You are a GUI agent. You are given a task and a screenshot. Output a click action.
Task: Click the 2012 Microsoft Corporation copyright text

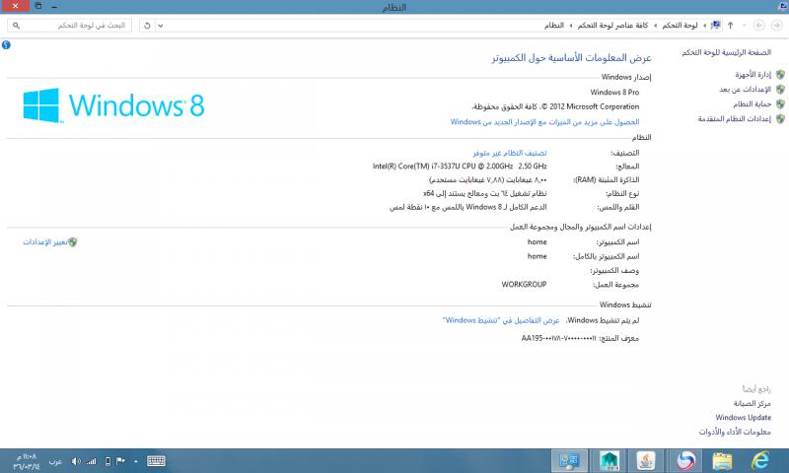point(555,106)
